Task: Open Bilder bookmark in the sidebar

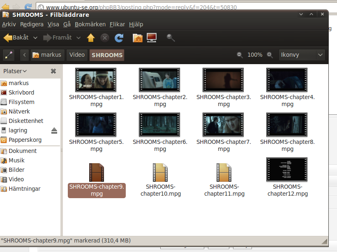Action: [30, 170]
